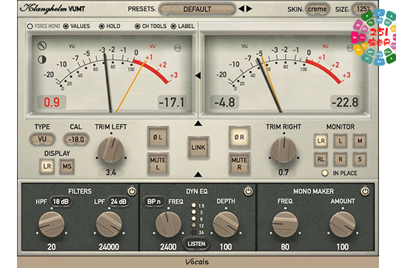Monitor side signal with S button

(360, 159)
